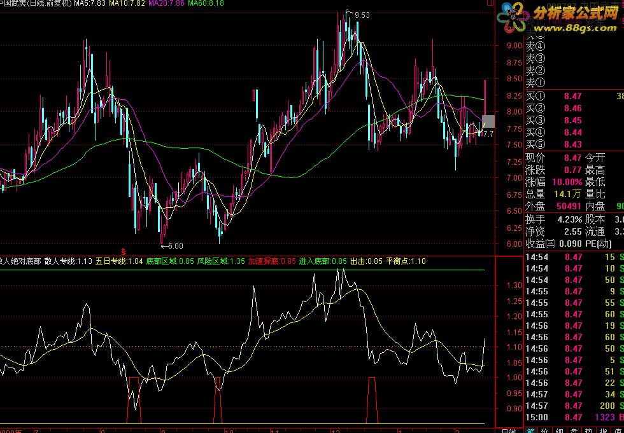Click the 总量 14.1万 value

pos(568,195)
